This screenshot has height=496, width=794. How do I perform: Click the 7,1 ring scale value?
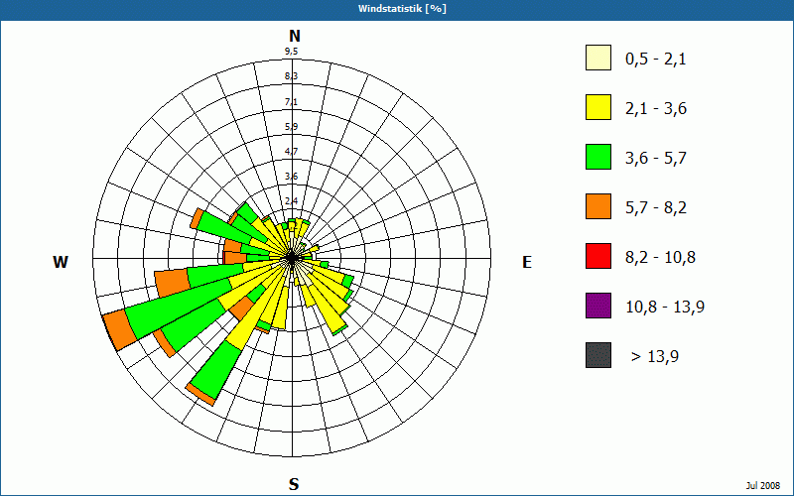[291, 102]
